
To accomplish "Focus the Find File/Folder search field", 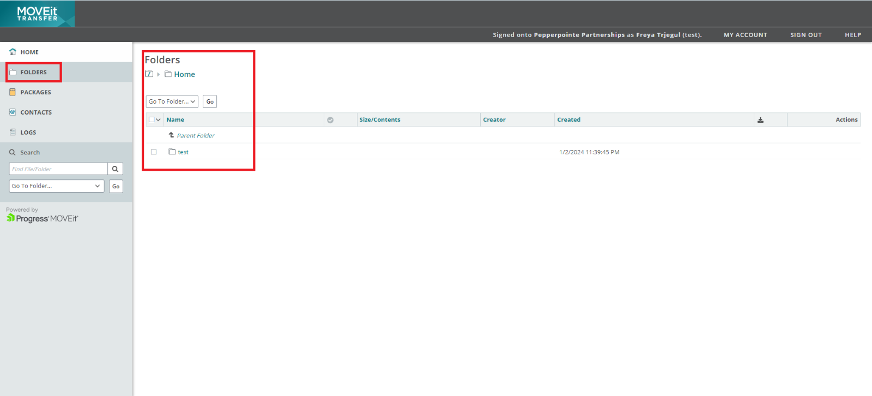I will 58,169.
